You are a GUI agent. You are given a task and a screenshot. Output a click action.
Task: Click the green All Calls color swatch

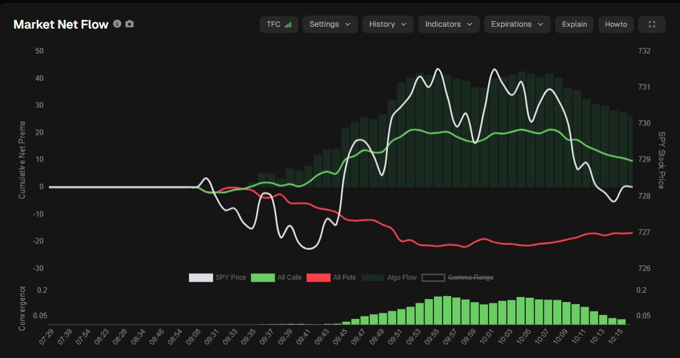pos(263,277)
